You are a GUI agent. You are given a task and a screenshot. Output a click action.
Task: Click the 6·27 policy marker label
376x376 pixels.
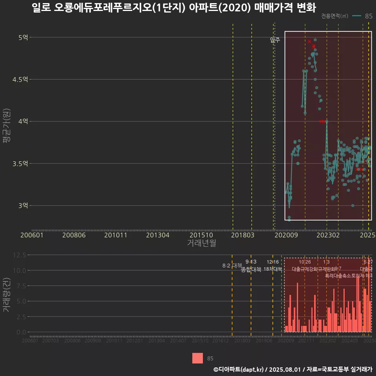click(368, 262)
